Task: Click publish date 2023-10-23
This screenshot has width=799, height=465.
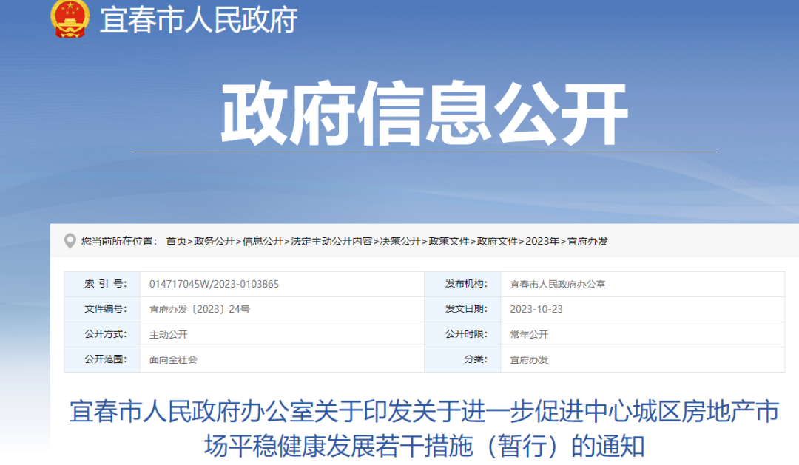Action: pos(536,309)
